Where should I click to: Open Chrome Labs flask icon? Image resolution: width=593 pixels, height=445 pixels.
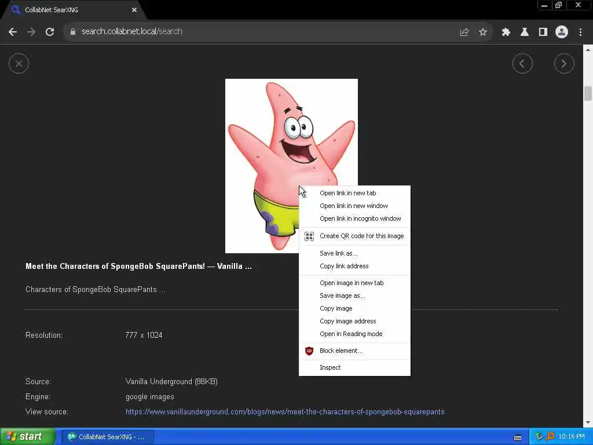click(x=525, y=32)
